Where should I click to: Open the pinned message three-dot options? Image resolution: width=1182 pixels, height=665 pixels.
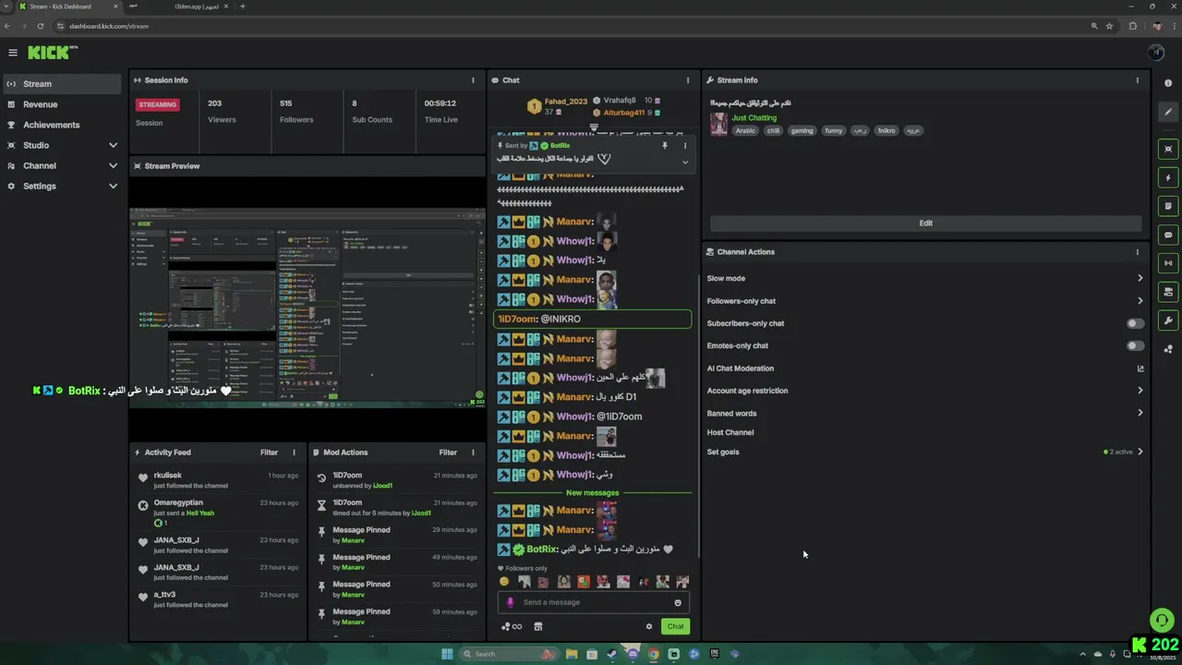(684, 146)
